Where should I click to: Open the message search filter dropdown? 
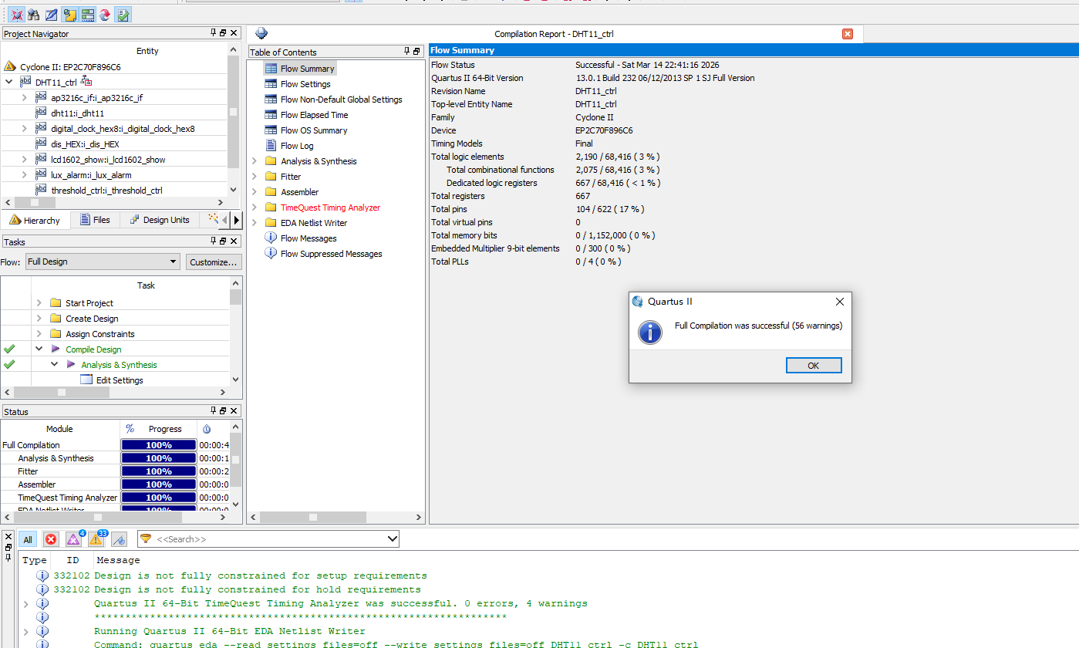[392, 539]
